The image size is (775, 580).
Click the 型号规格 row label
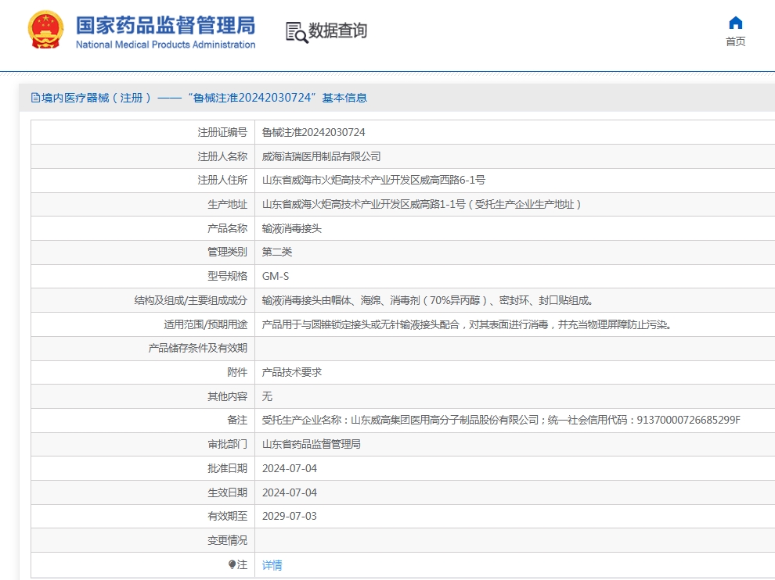pyautogui.click(x=227, y=276)
